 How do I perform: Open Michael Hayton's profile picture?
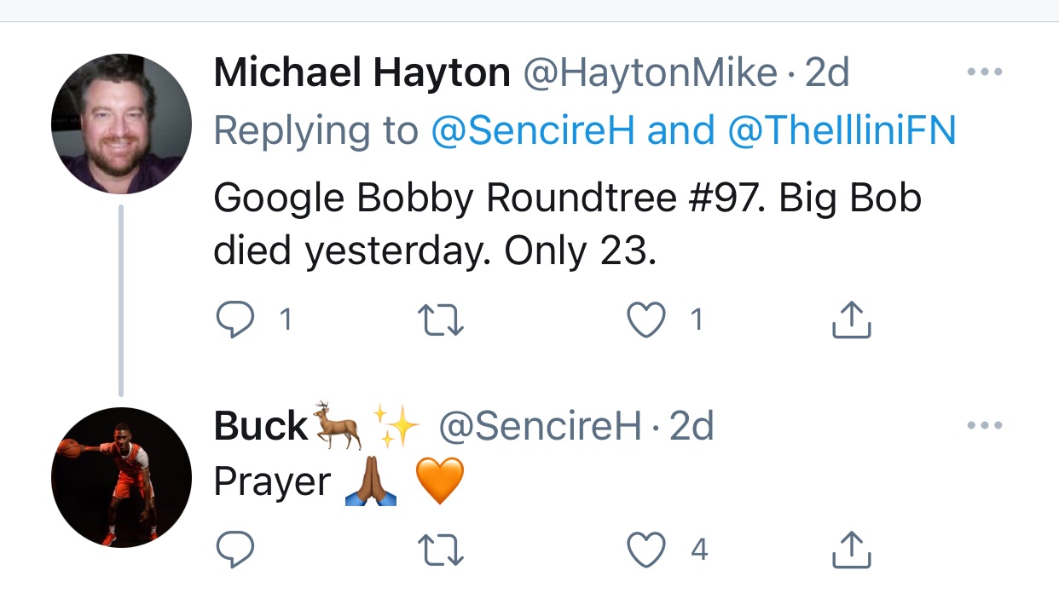[121, 124]
